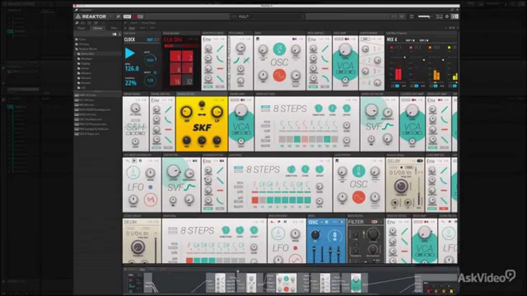Click the Drum Noise S&H knob

[x=135, y=109]
